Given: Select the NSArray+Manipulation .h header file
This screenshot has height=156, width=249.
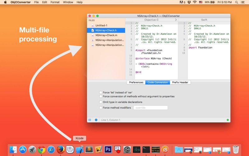Looking at the screenshot, I should [106, 40].
